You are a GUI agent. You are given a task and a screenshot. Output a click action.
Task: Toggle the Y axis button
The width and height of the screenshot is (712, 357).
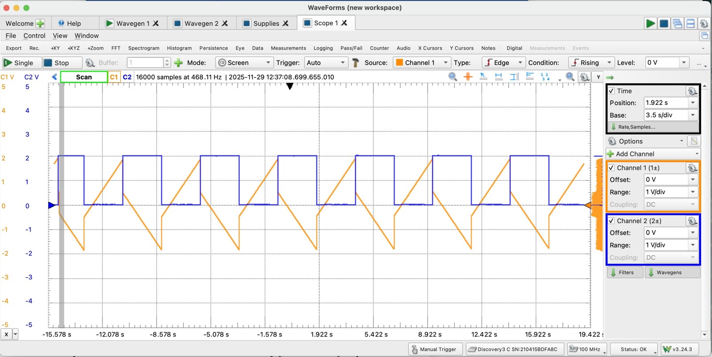pos(598,77)
